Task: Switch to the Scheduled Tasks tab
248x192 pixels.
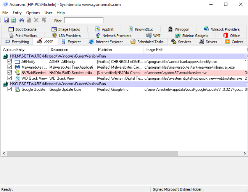Action: pyautogui.click(x=147, y=42)
